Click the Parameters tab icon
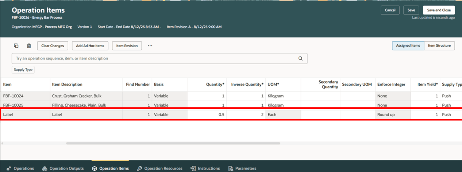The width and height of the screenshot is (462, 172). 231,168
